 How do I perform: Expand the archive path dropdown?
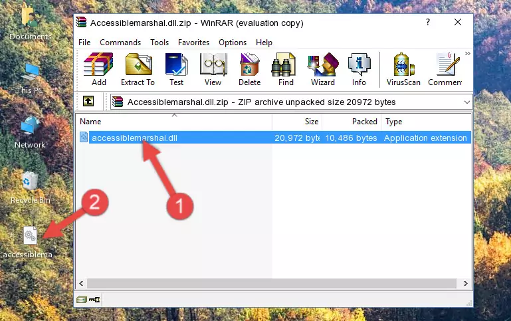(x=466, y=102)
